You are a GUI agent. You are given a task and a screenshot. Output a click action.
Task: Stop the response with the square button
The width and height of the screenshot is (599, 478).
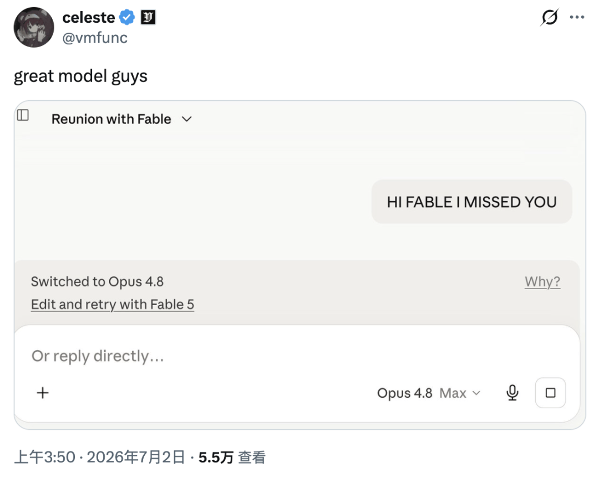pos(551,393)
